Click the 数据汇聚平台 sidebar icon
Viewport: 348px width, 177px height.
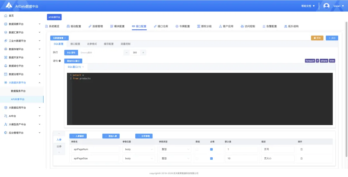click(6, 33)
